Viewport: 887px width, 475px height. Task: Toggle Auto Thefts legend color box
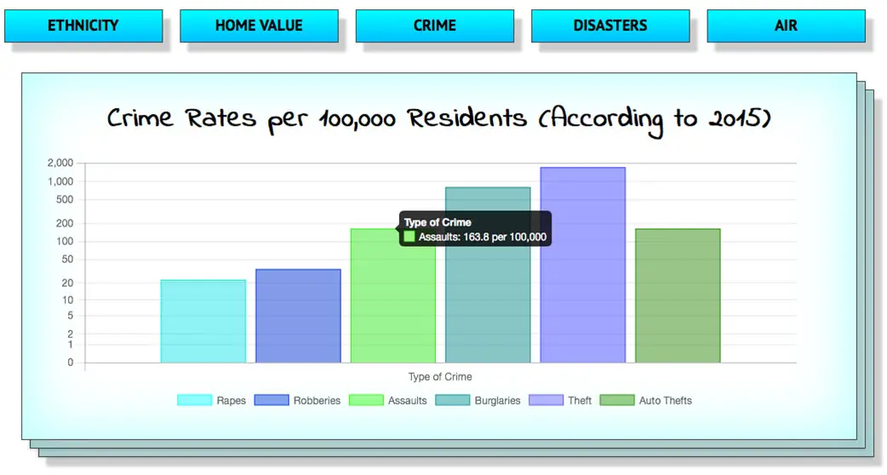tap(617, 400)
